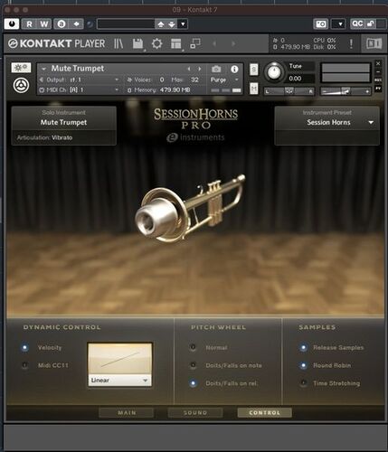Click the workspace layout panel icon
Screen dimensions: 388x452
point(176,43)
